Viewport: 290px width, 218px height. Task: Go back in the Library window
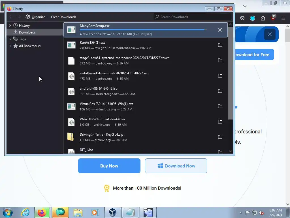tap(11, 17)
